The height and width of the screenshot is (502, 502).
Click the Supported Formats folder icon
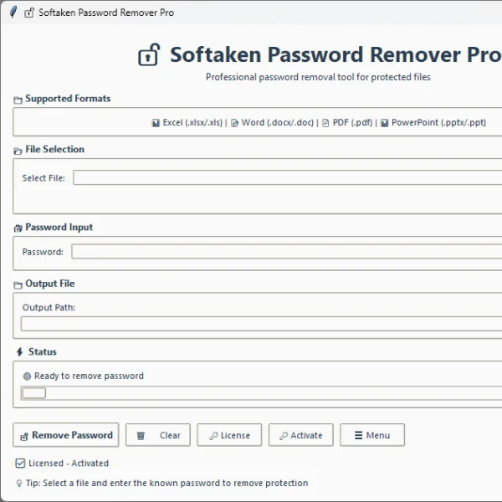[x=18, y=100]
